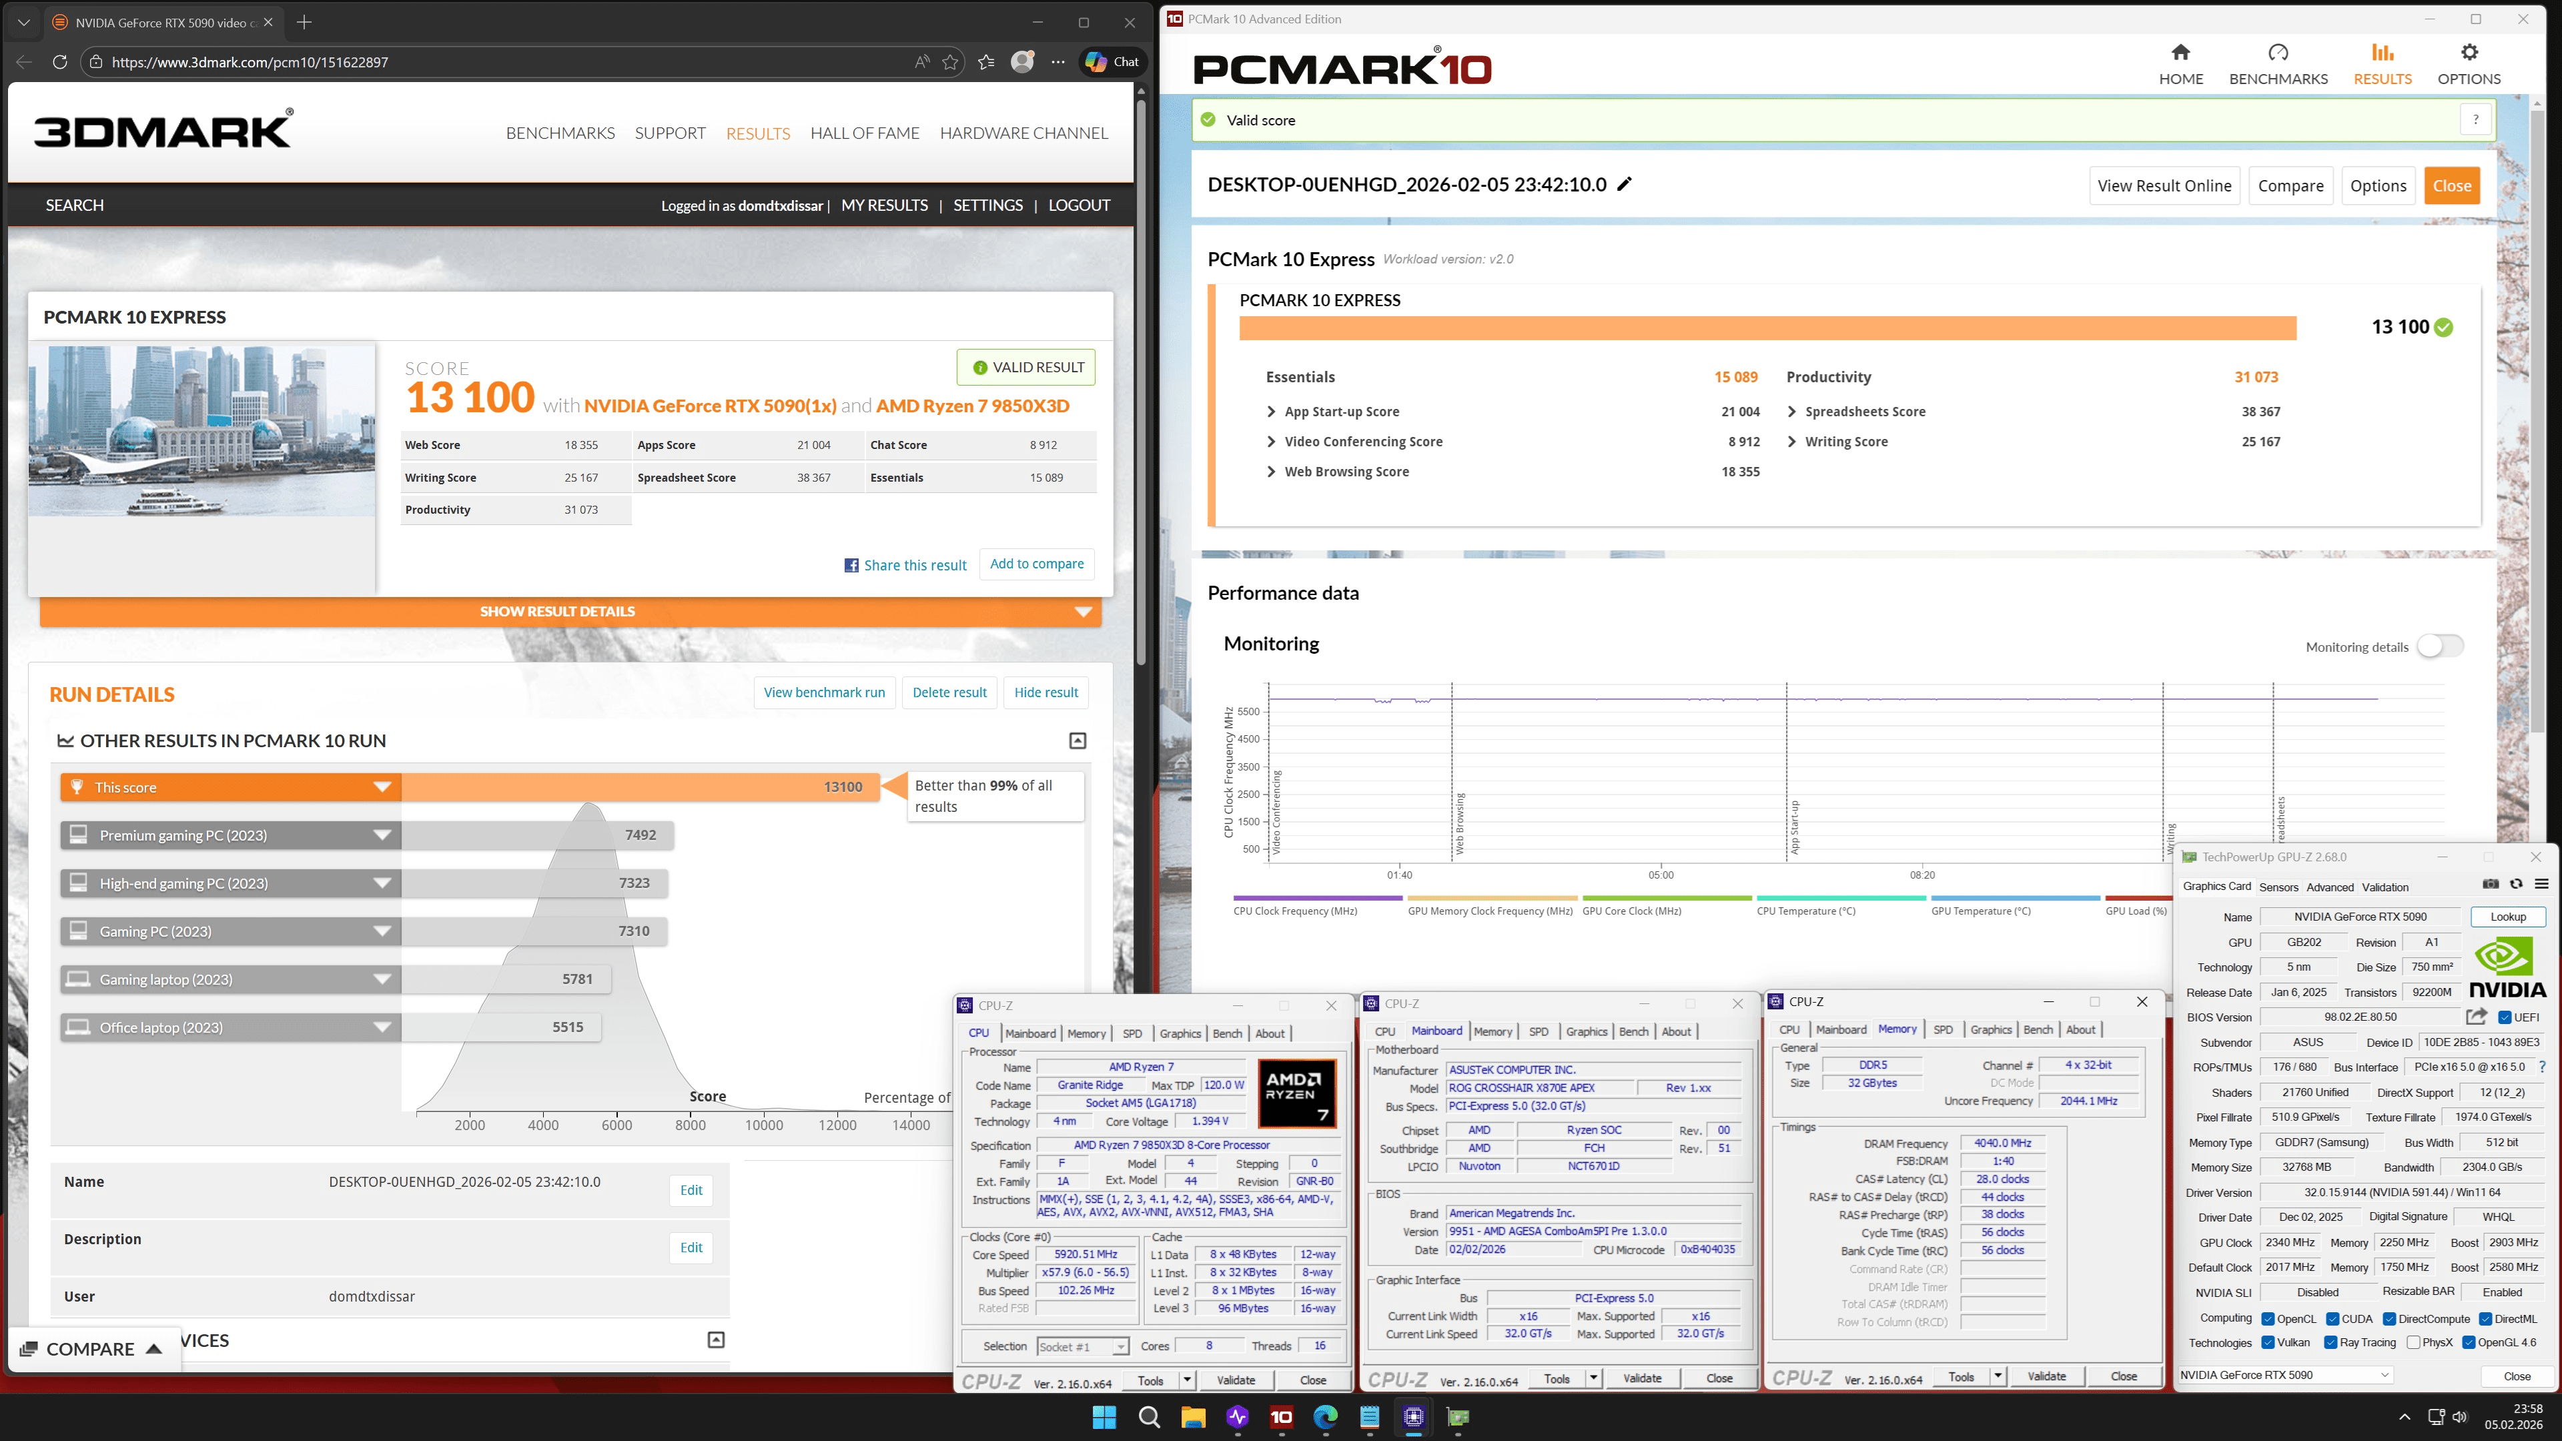Click the Facebook share icon on 3DMark result
Image resolution: width=2562 pixels, height=1441 pixels.
pos(851,565)
